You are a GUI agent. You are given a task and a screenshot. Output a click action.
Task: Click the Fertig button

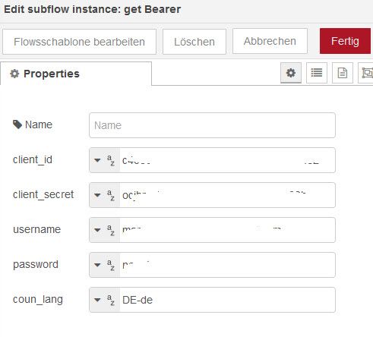[x=345, y=41]
